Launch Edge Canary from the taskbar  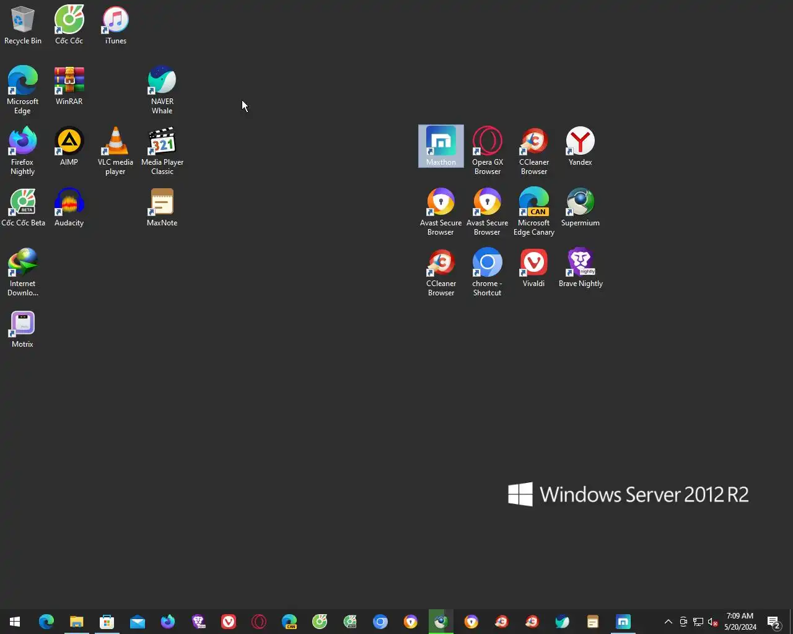point(289,622)
